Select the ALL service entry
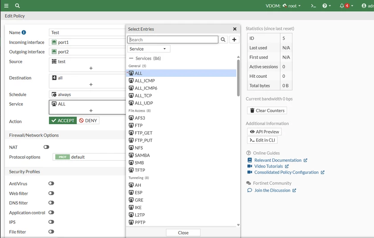Screen dimensions: 374x238 181,73
